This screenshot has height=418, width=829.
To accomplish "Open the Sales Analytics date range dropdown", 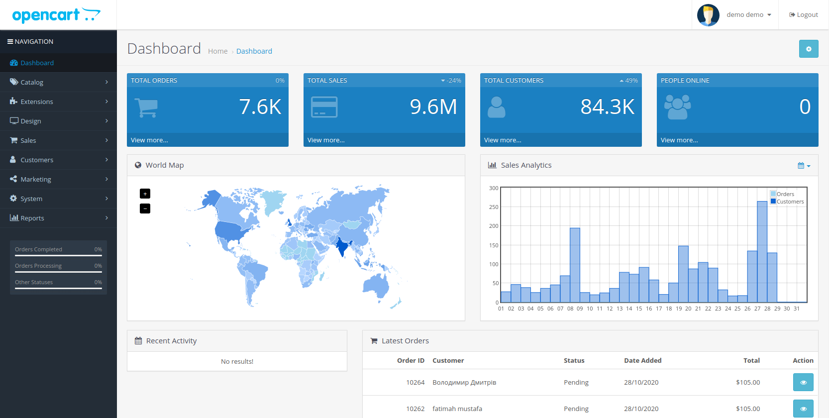I will [x=804, y=166].
